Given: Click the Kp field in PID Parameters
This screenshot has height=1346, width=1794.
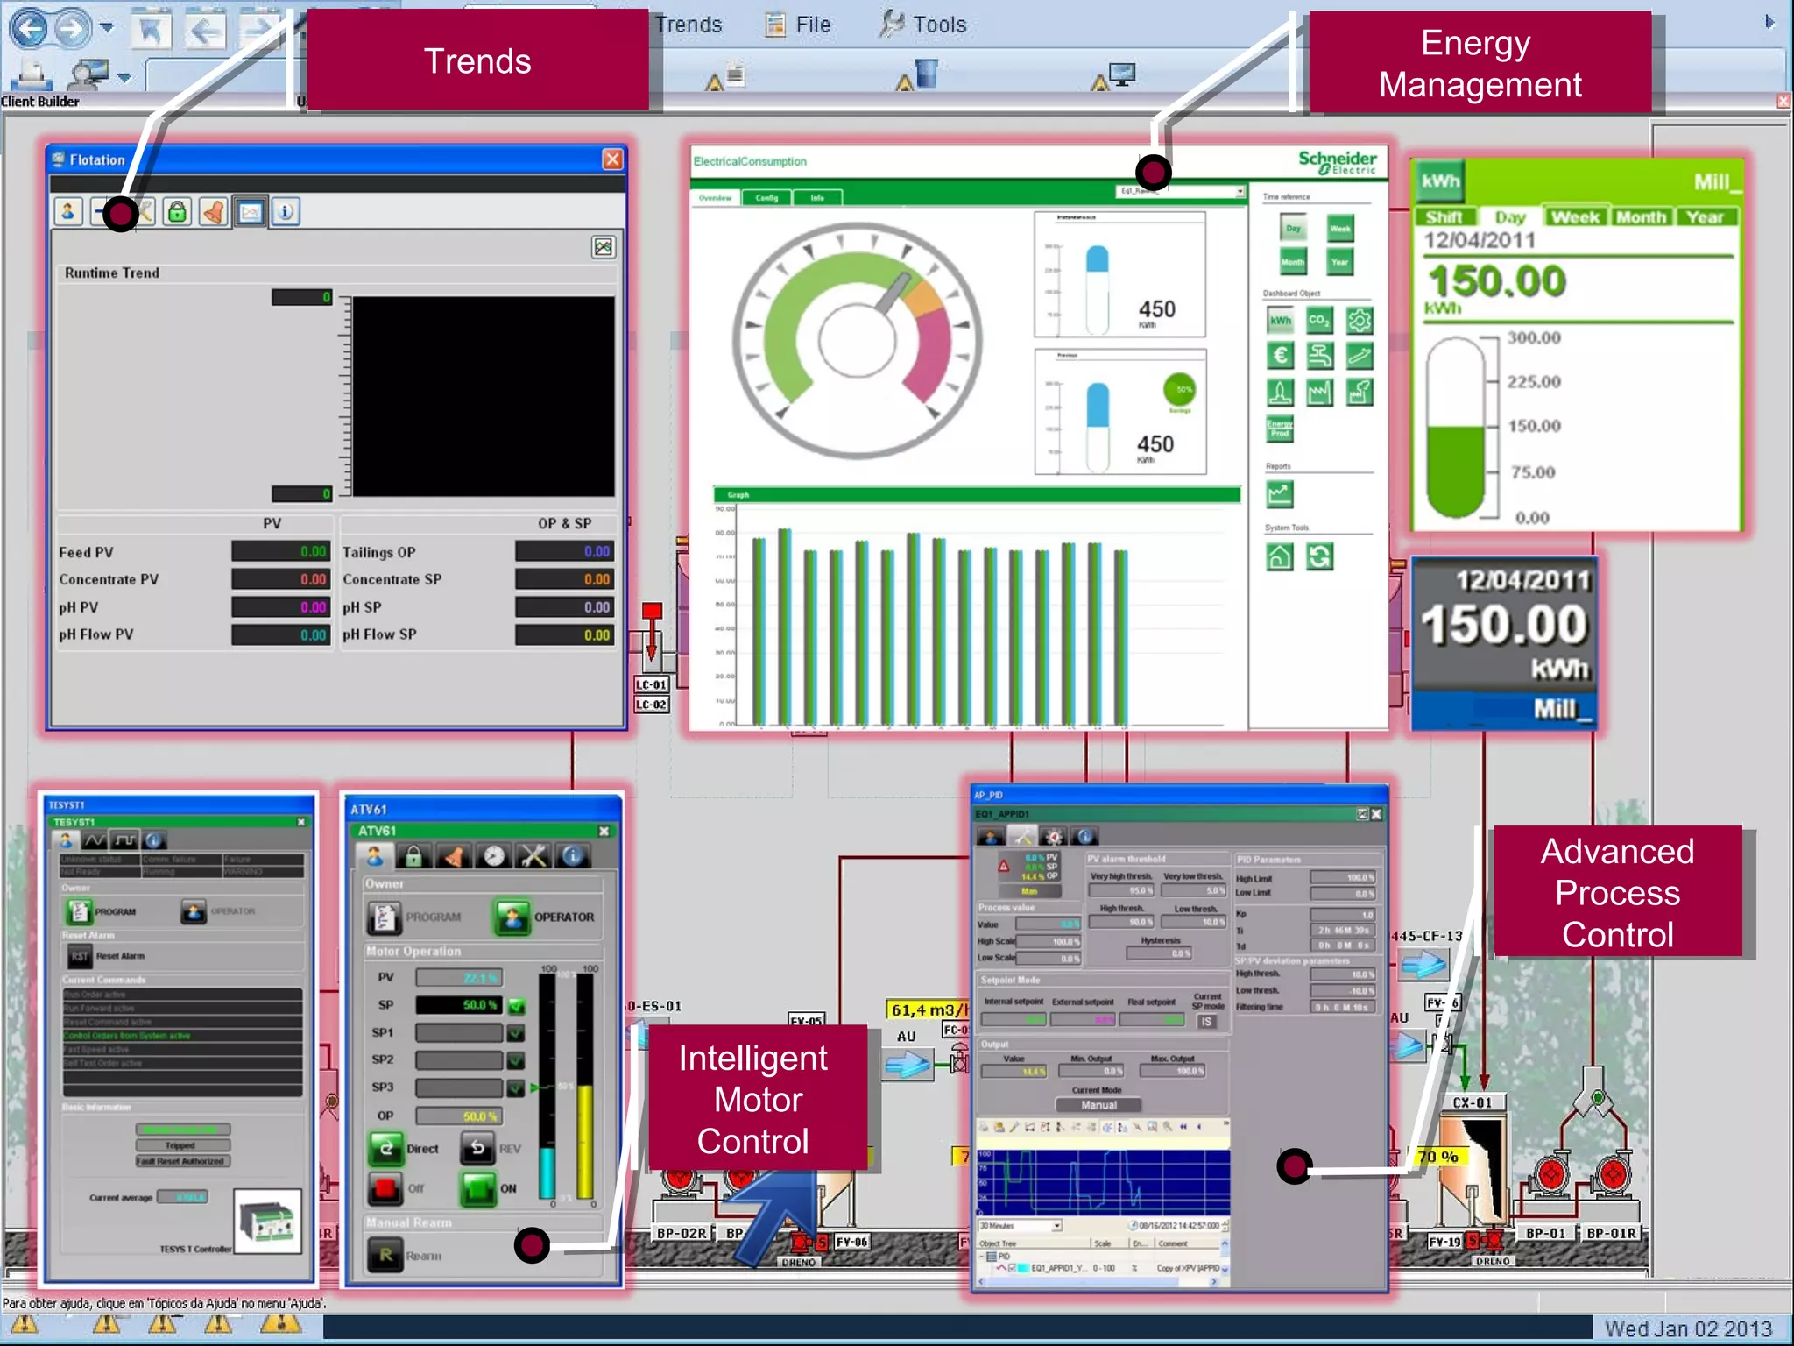Looking at the screenshot, I should pos(1342,915).
